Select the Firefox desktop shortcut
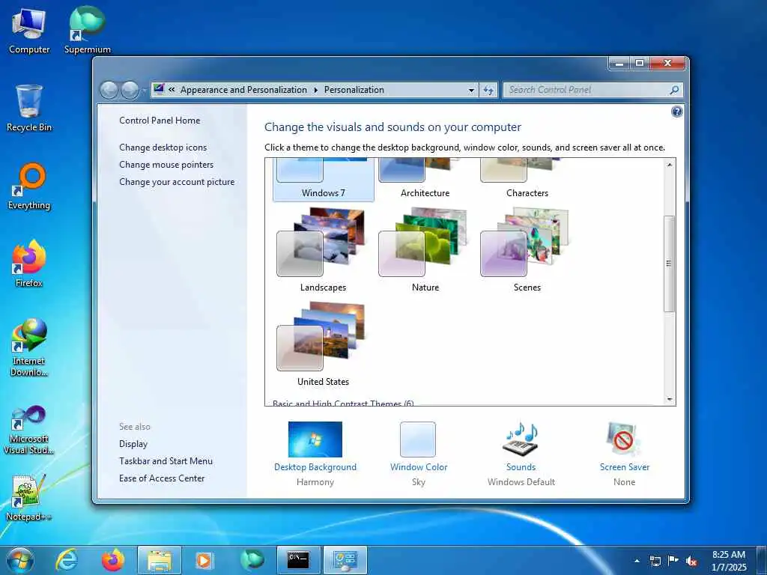Viewport: 767px width, 575px height. (x=29, y=264)
